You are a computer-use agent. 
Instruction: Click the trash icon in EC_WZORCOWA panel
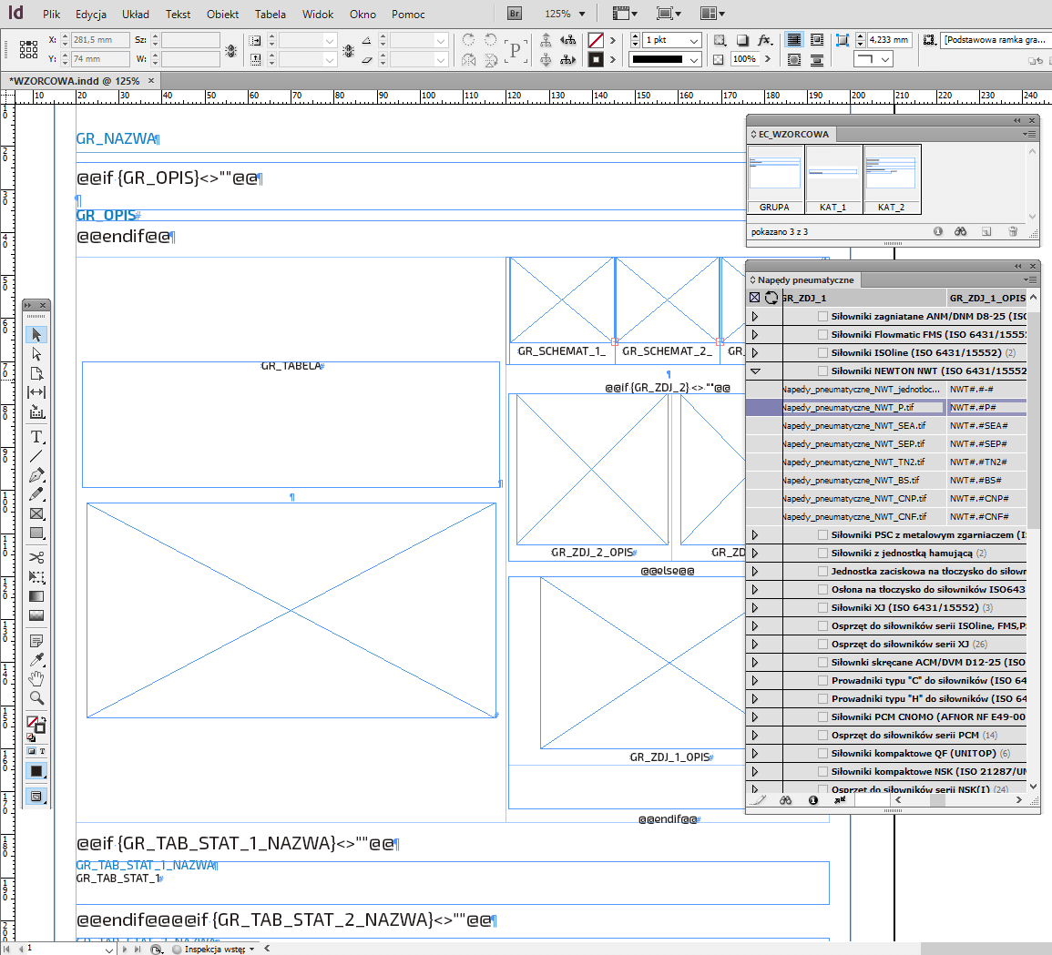1013,231
